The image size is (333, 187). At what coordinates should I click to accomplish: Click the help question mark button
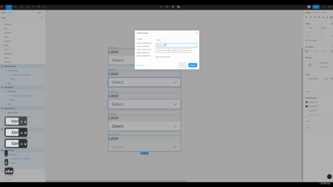tap(329, 177)
